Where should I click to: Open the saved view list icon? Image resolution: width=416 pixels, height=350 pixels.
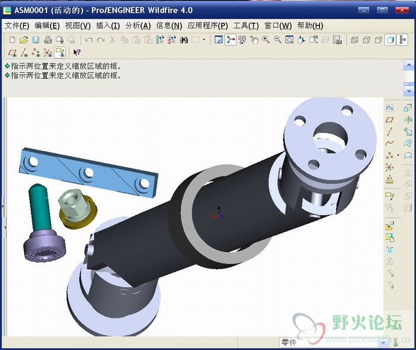[313, 40]
